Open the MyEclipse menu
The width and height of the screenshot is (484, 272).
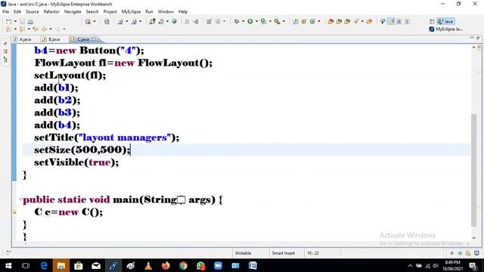coord(131,12)
